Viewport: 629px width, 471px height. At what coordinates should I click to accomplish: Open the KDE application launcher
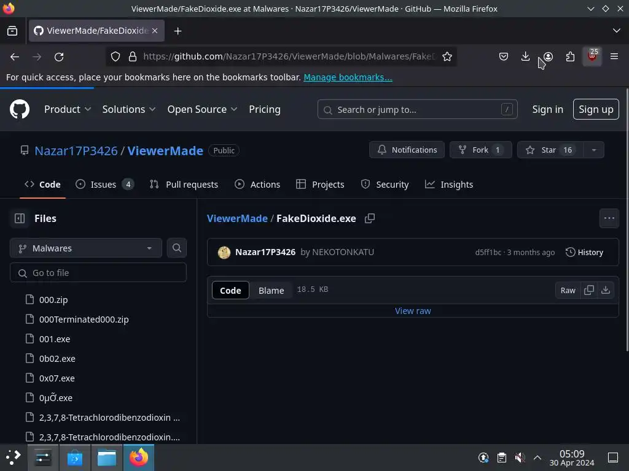(x=14, y=457)
